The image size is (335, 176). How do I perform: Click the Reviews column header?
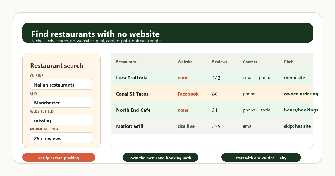220,62
